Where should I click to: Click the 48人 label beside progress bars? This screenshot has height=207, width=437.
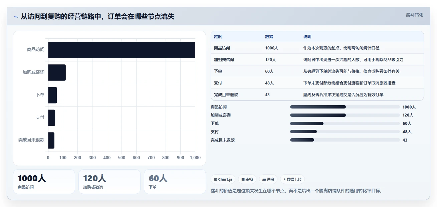407,132
